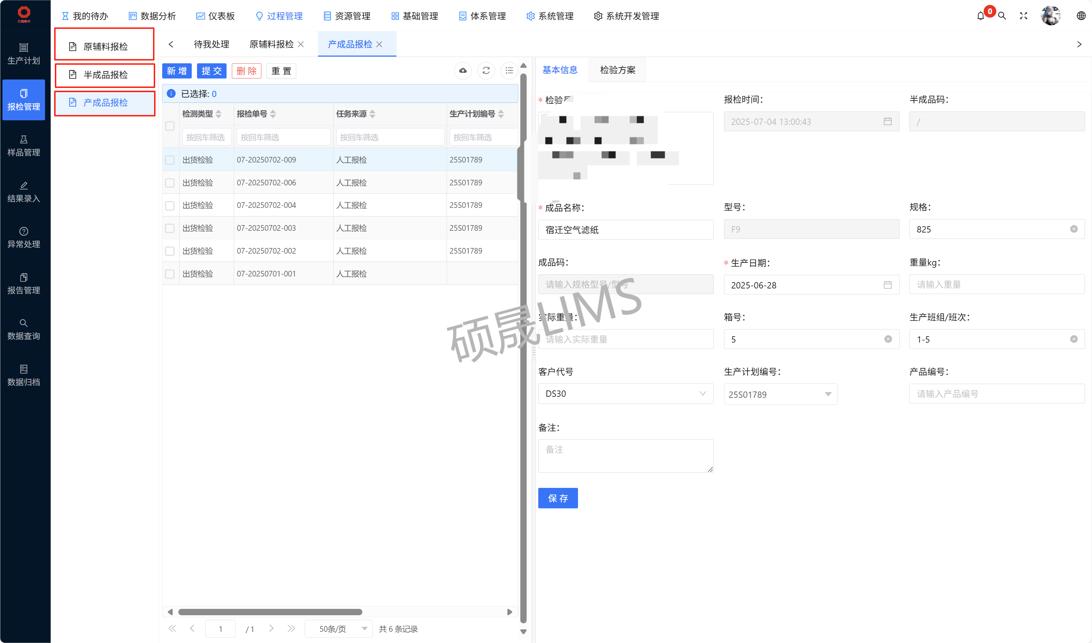Clear the 规格 field value 825
Image resolution: width=1092 pixels, height=643 pixels.
click(x=1073, y=229)
